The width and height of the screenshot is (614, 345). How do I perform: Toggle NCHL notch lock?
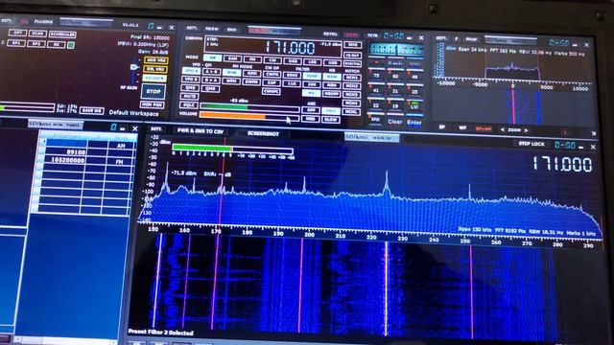click(351, 112)
